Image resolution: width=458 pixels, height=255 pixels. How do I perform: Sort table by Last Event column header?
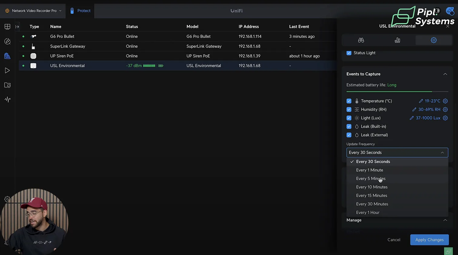pos(299,27)
